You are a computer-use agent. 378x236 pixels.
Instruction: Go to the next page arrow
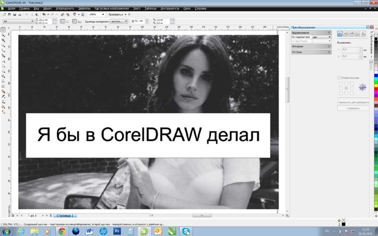click(x=43, y=216)
